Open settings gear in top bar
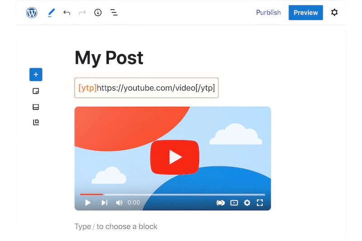 (334, 12)
